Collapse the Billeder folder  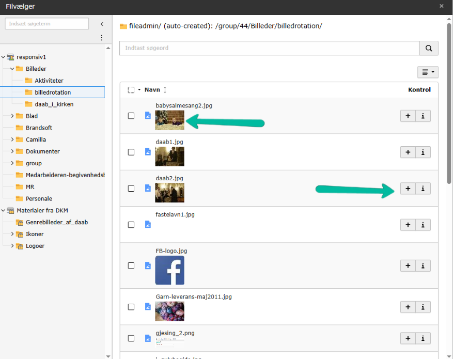click(12, 69)
